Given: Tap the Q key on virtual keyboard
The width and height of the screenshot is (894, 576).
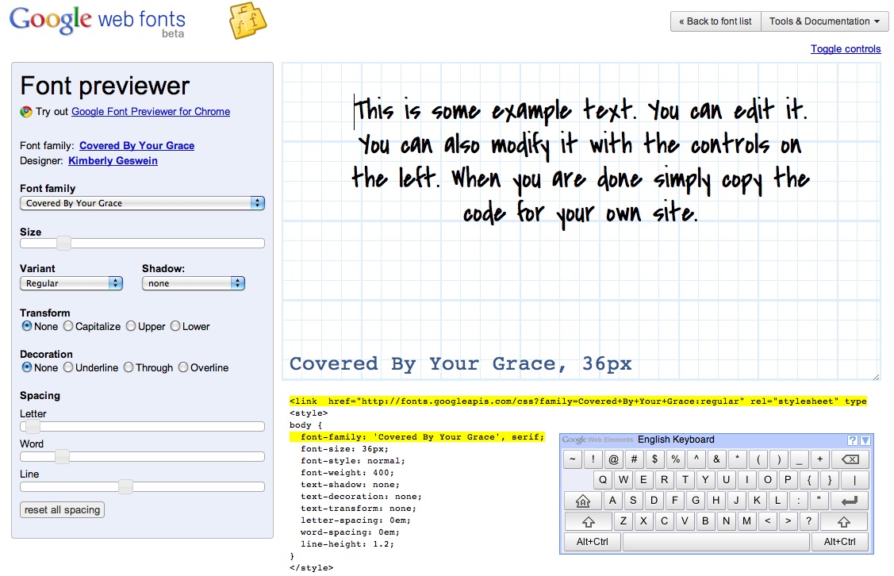Looking at the screenshot, I should click(x=603, y=480).
